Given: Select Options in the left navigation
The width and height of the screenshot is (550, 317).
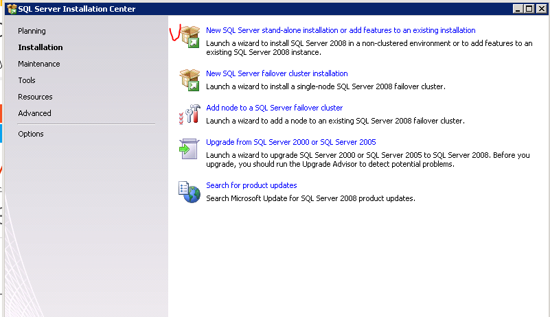Looking at the screenshot, I should pos(31,134).
